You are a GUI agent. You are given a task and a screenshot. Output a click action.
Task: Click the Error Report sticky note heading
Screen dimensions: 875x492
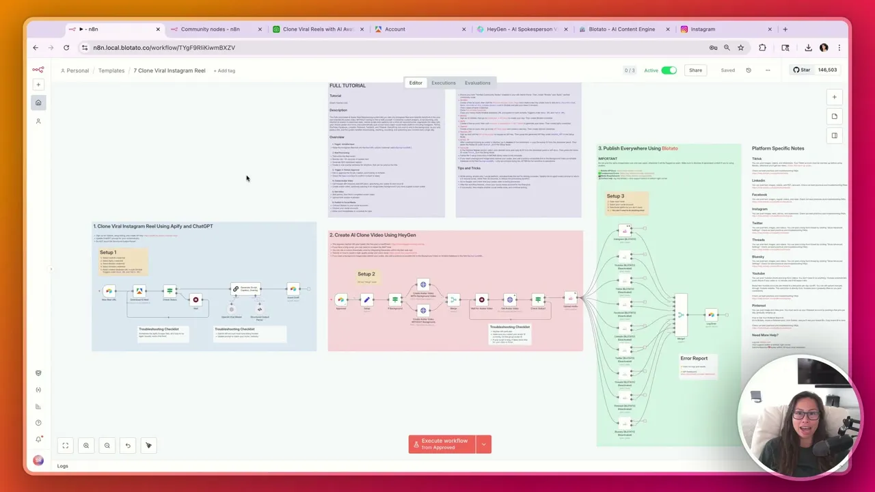pos(694,358)
